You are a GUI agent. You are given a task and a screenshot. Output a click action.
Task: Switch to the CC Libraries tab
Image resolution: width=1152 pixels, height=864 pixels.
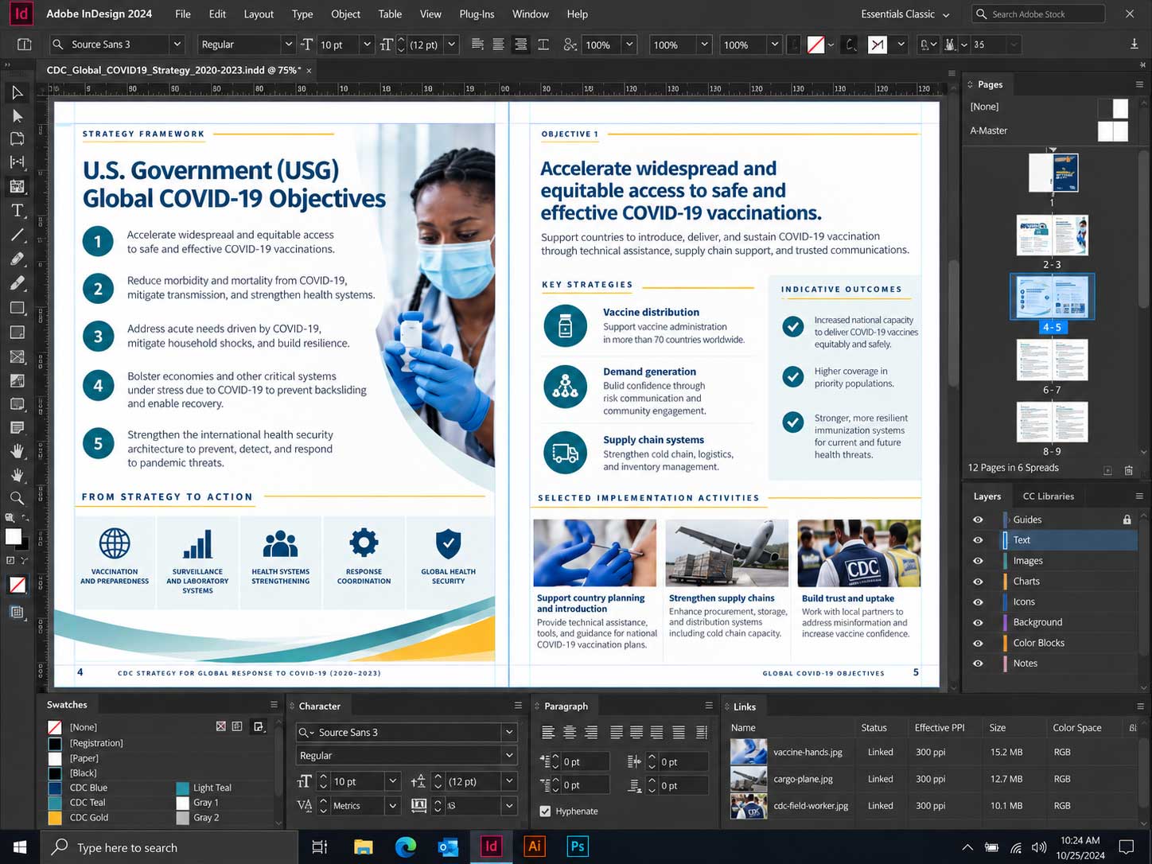pos(1048,496)
